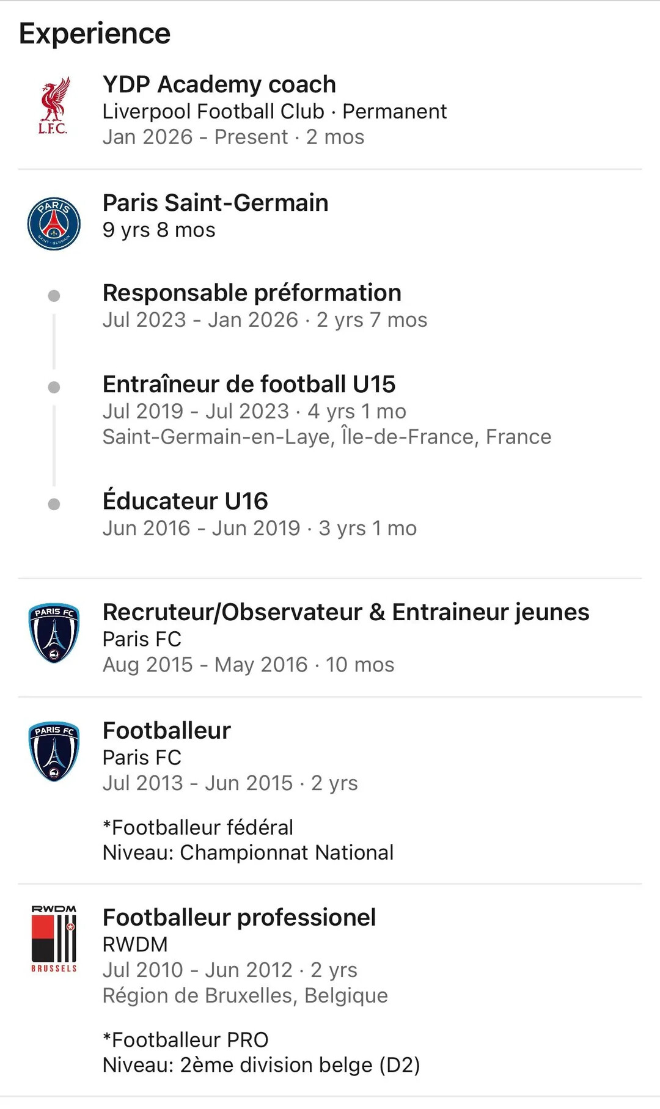Click the RWDM company name text
This screenshot has height=1109, width=660.
135,945
